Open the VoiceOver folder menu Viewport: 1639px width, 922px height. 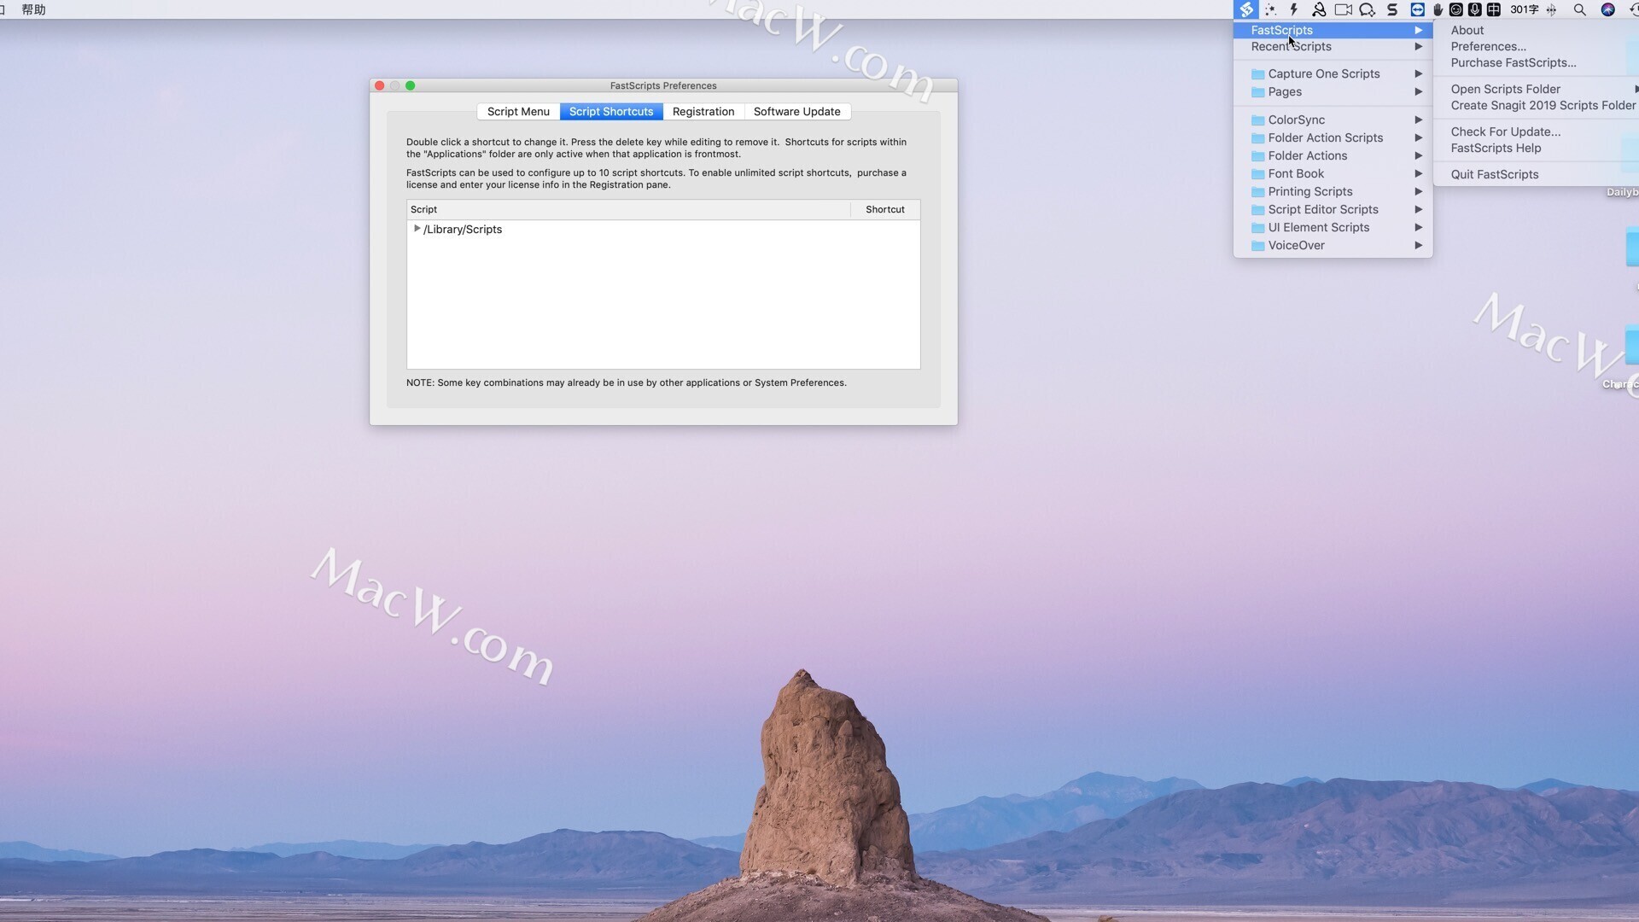(1333, 245)
